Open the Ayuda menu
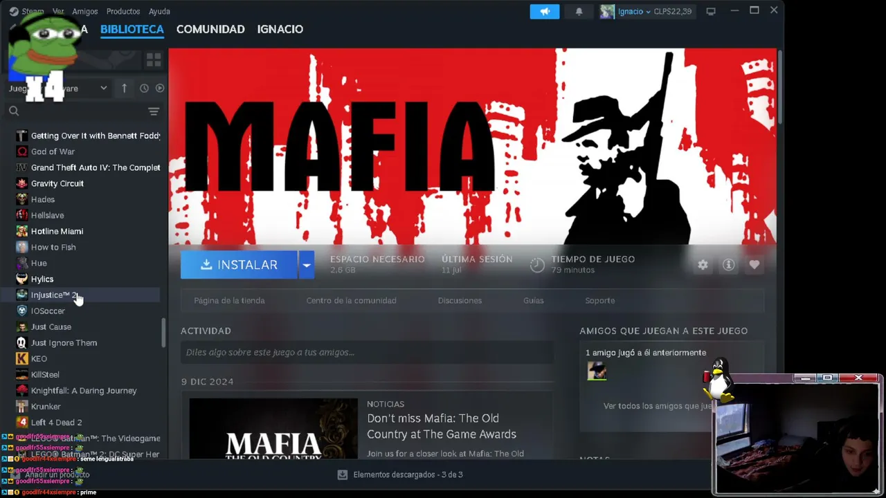886x498 pixels. (159, 11)
